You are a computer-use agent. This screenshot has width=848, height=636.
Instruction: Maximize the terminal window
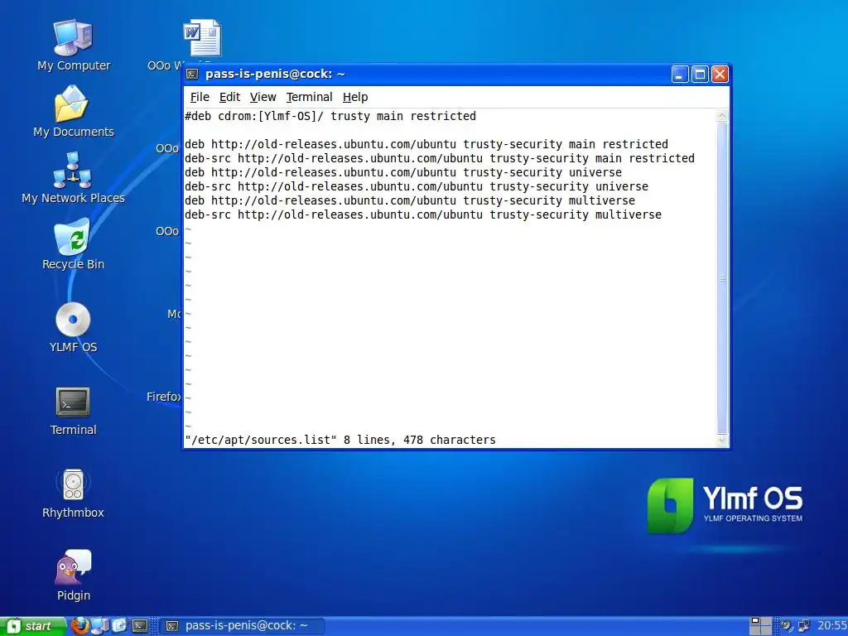[x=700, y=74]
